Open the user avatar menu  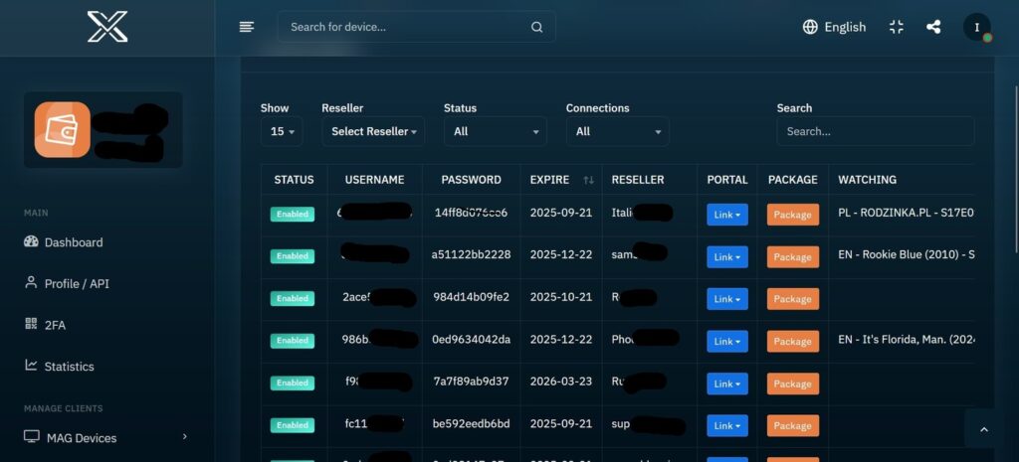pyautogui.click(x=977, y=27)
